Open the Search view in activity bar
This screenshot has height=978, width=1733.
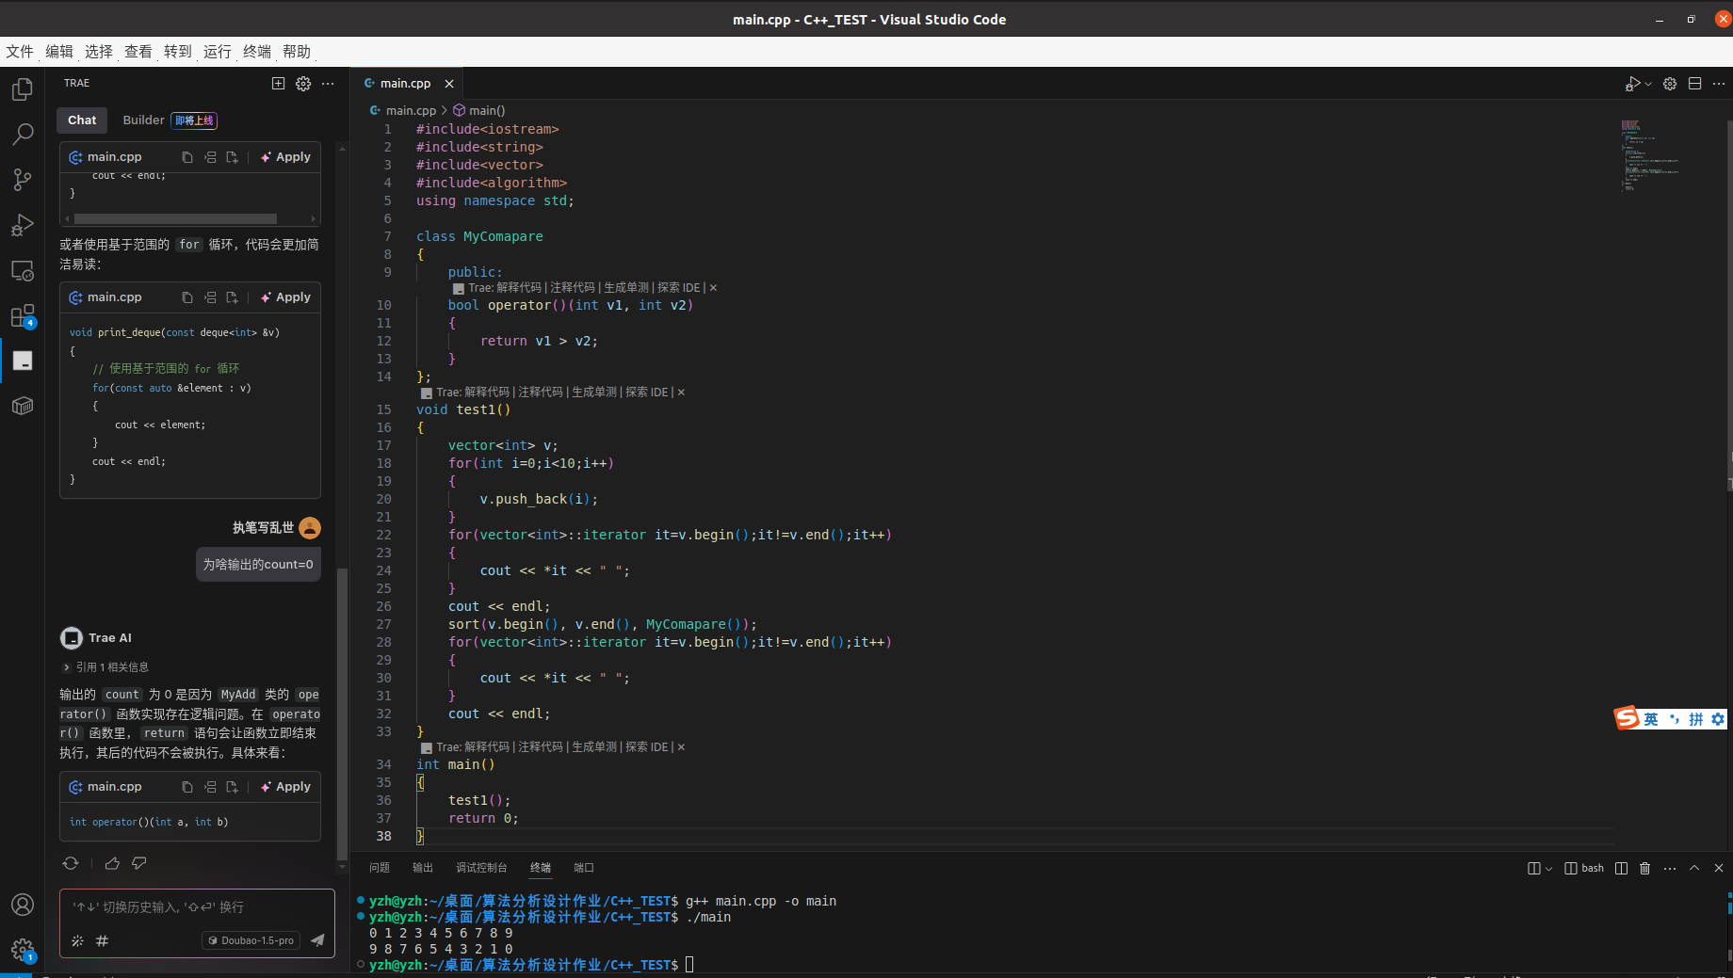point(23,135)
